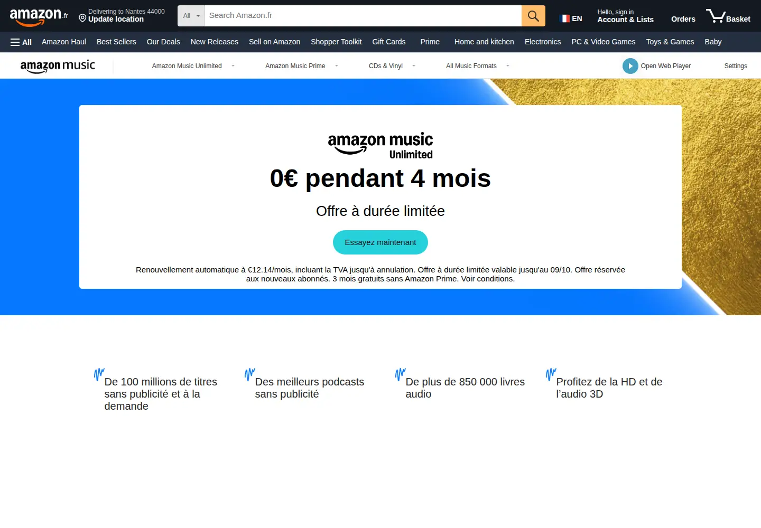Click the Essayez maintenant button
Viewport: 761px width, 528px height.
tap(380, 242)
